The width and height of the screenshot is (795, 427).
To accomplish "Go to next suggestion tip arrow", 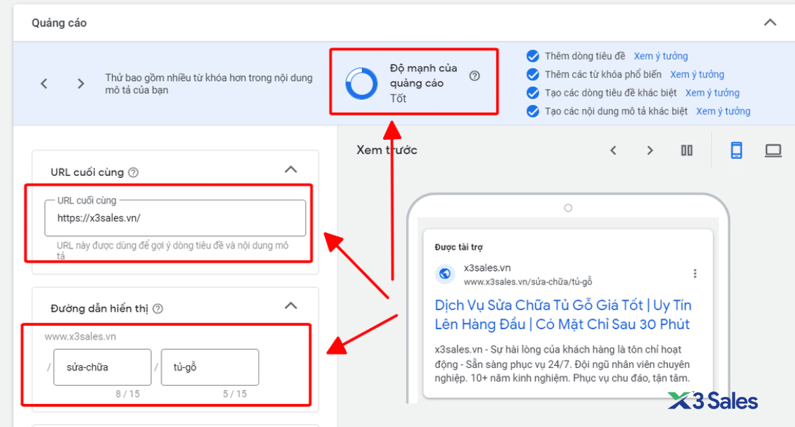I will 81,83.
